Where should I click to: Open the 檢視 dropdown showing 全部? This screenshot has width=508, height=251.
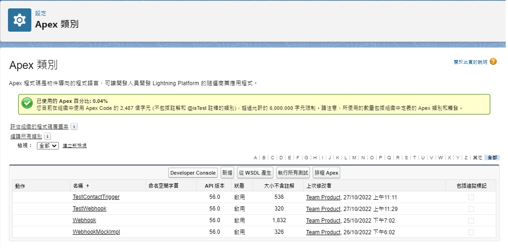48,146
